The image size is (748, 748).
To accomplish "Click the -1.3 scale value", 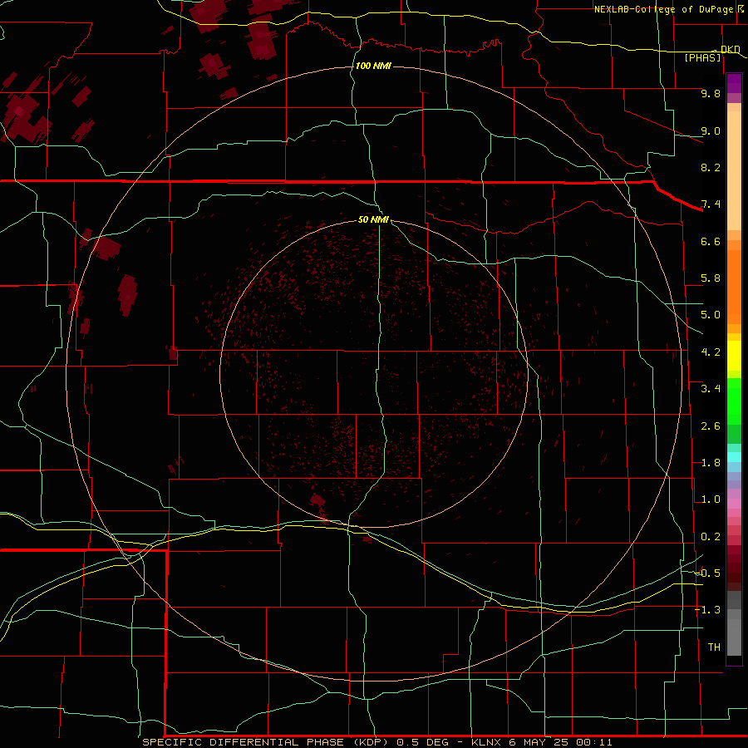I will coord(707,610).
